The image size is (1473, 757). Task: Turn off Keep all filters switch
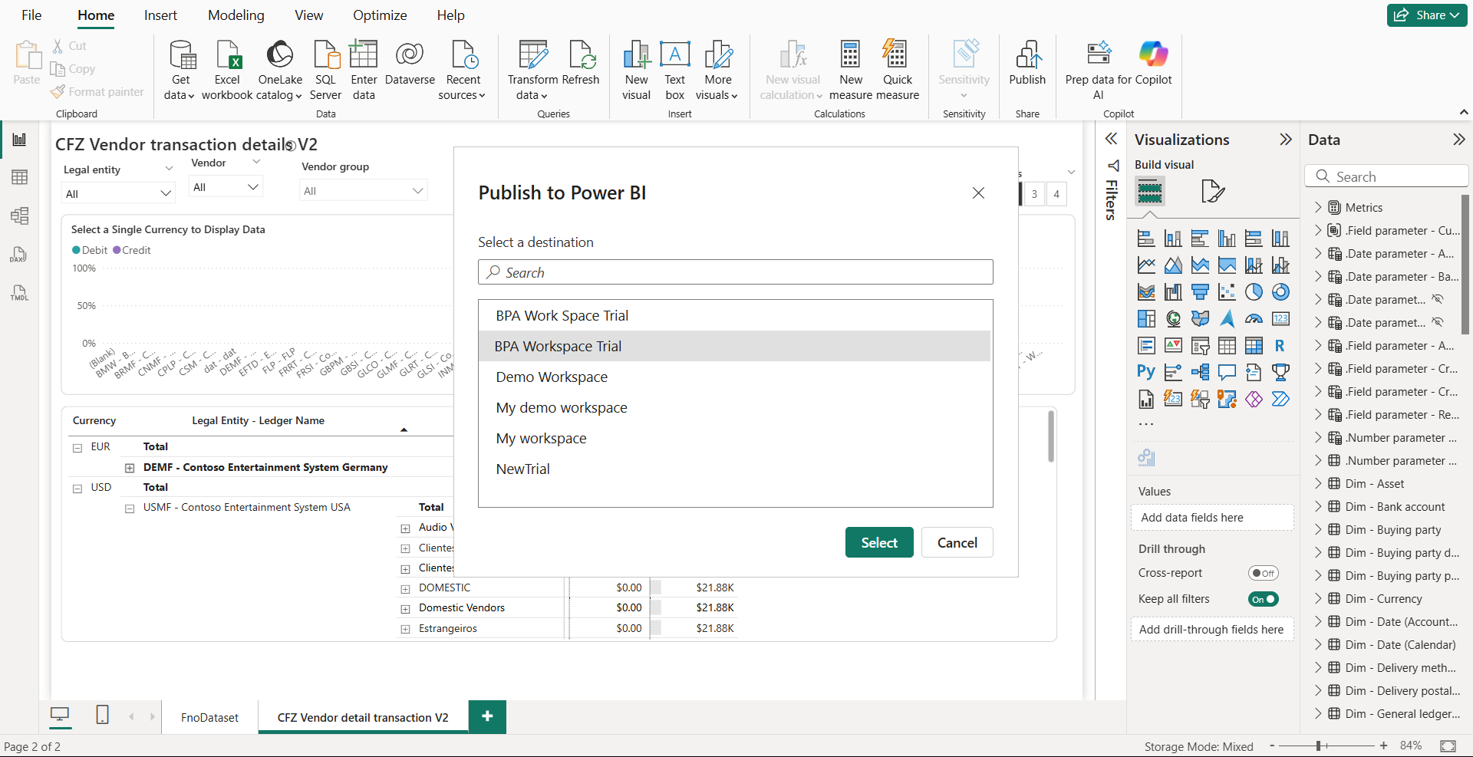click(x=1263, y=599)
